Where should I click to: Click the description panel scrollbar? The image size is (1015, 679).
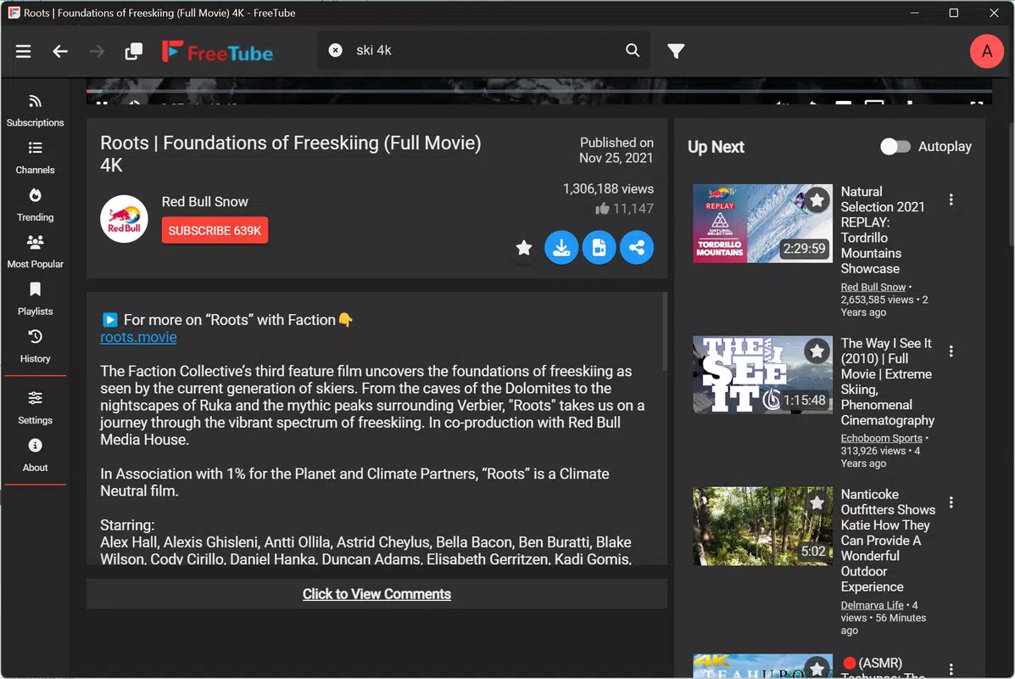click(664, 332)
